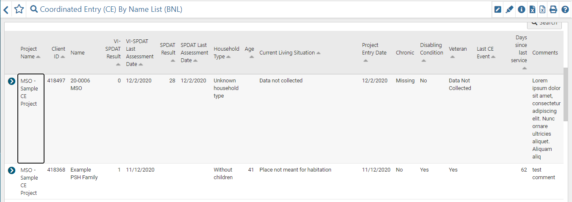Show report information via info icon
The height and width of the screenshot is (202, 572).
pyautogui.click(x=521, y=9)
